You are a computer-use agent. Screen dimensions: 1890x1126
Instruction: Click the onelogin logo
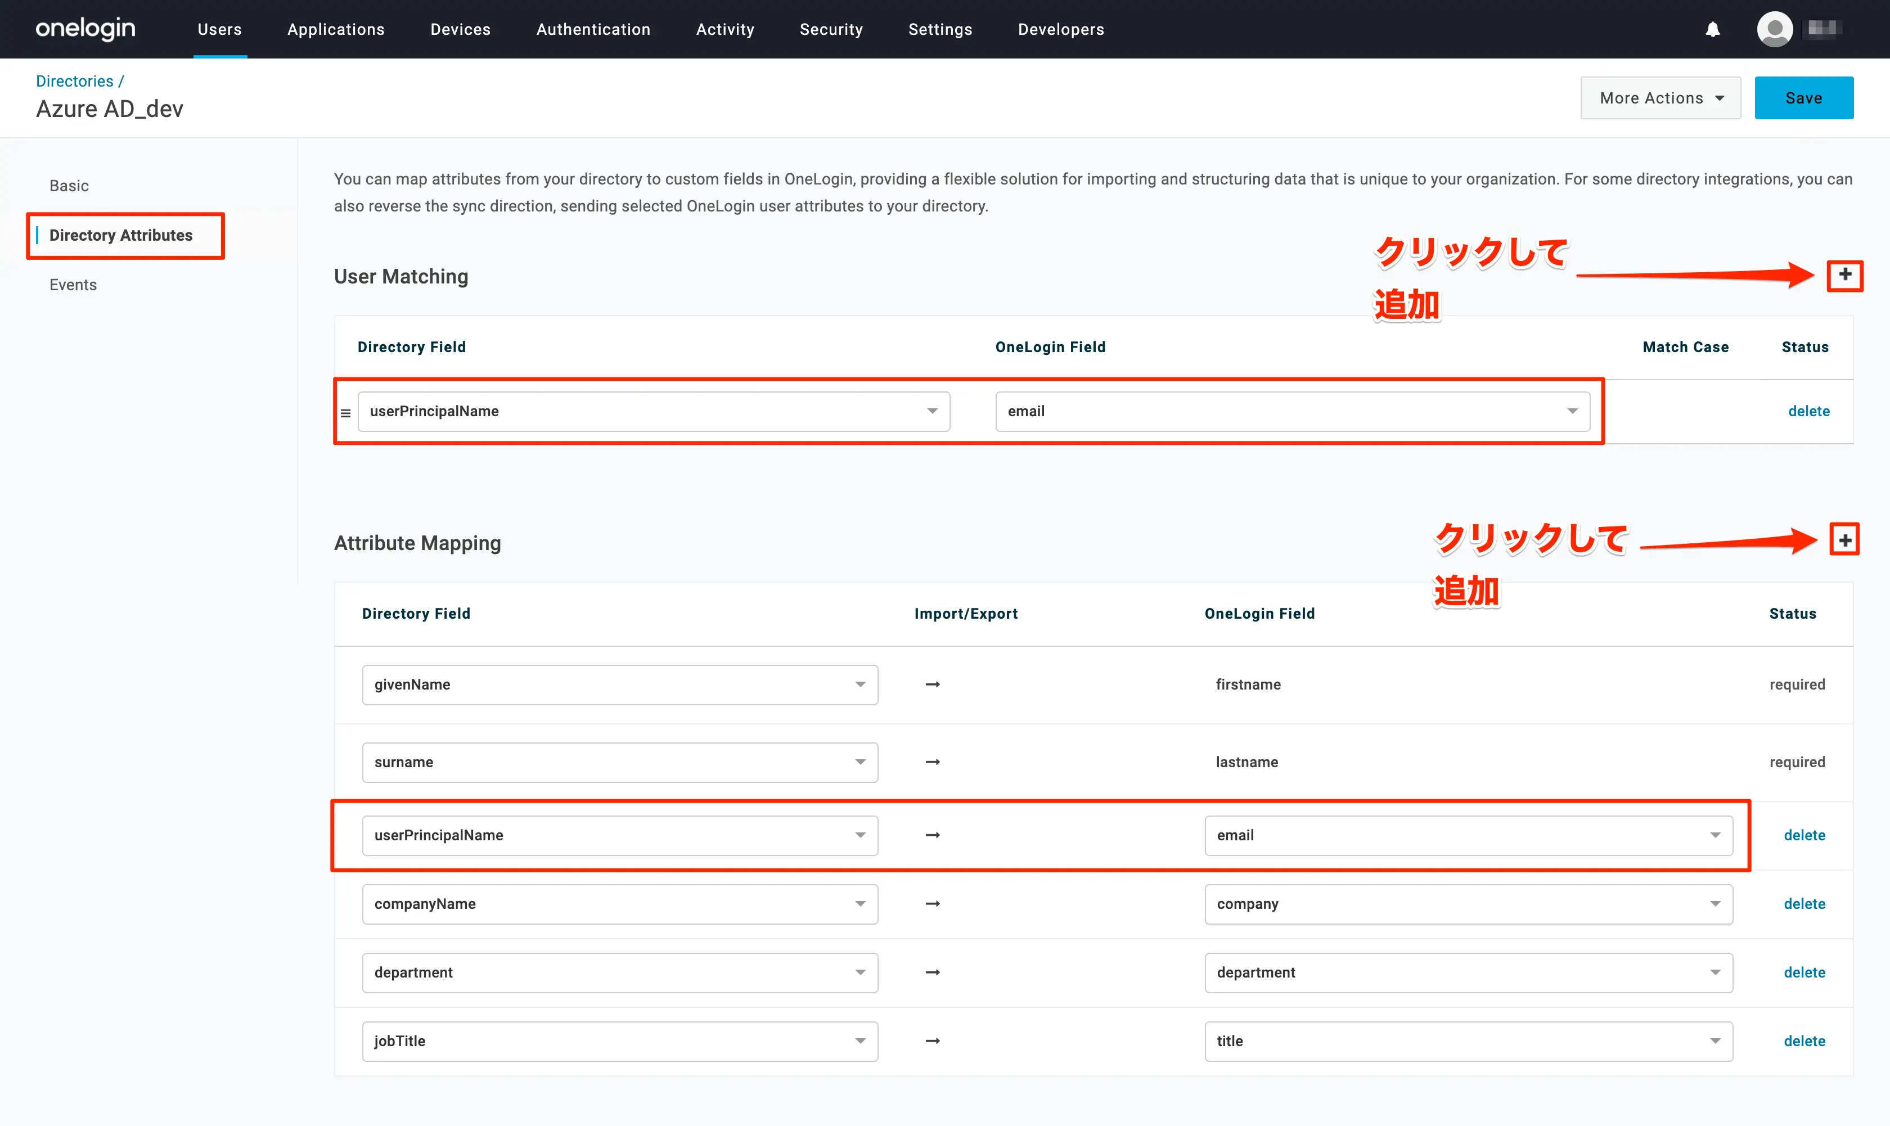pyautogui.click(x=85, y=29)
